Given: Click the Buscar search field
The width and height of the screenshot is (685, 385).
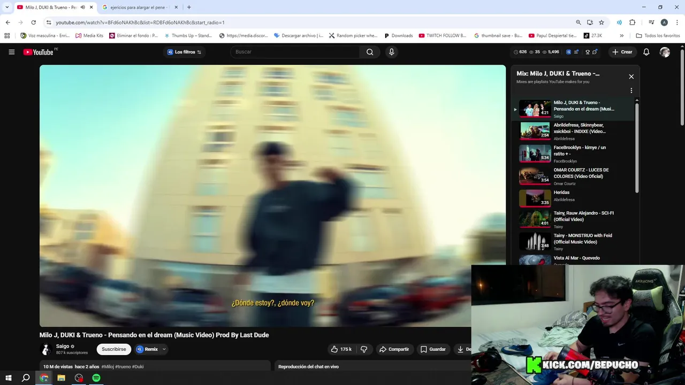Looking at the screenshot, I should coord(295,52).
